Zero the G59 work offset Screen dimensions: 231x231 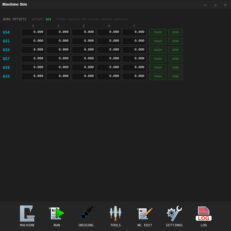[x=175, y=76]
